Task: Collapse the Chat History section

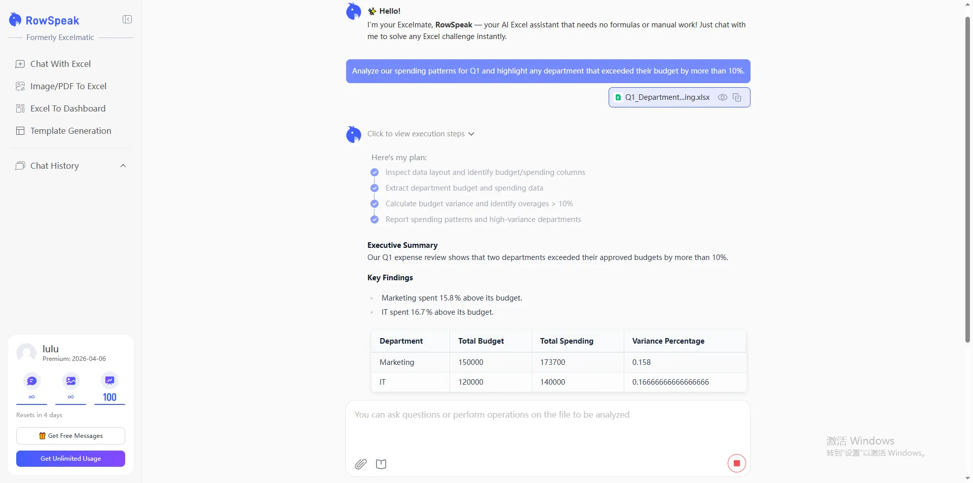Action: pos(123,166)
